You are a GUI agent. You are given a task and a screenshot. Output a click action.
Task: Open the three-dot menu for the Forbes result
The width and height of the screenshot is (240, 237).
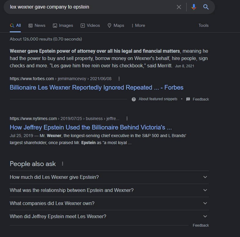pyautogui.click(x=119, y=79)
